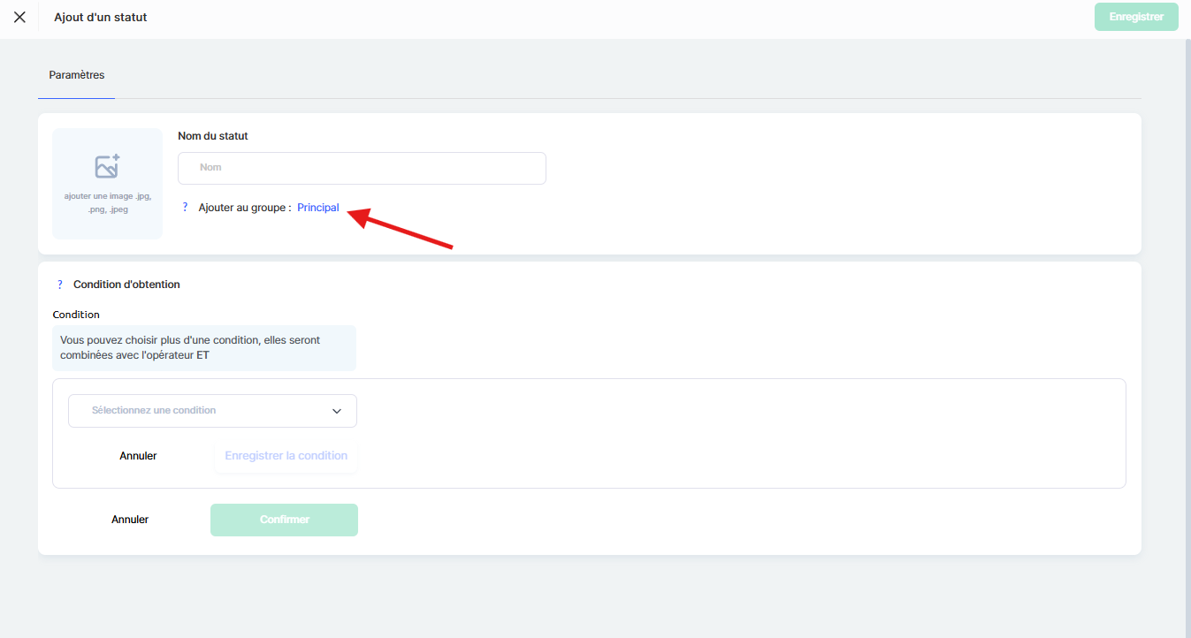1191x638 pixels.
Task: Expand the condition dropdown chevron arrow
Action: (337, 411)
